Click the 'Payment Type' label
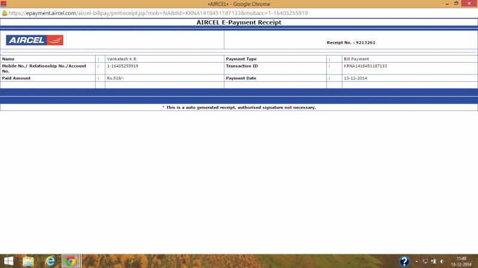Screen dimensions: 478x268 click(241, 58)
